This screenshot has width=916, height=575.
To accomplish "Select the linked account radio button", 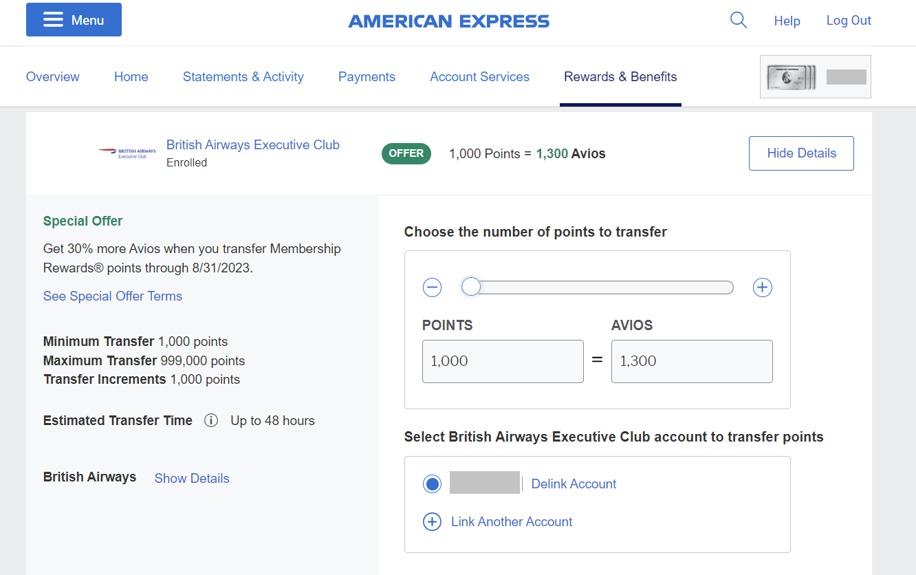I will point(432,484).
